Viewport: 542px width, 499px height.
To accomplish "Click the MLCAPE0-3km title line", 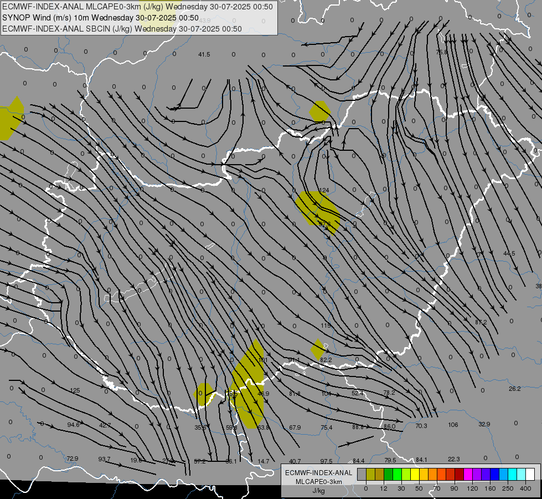I will [x=137, y=7].
